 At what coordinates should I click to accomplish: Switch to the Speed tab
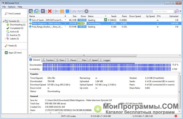coord(93,60)
